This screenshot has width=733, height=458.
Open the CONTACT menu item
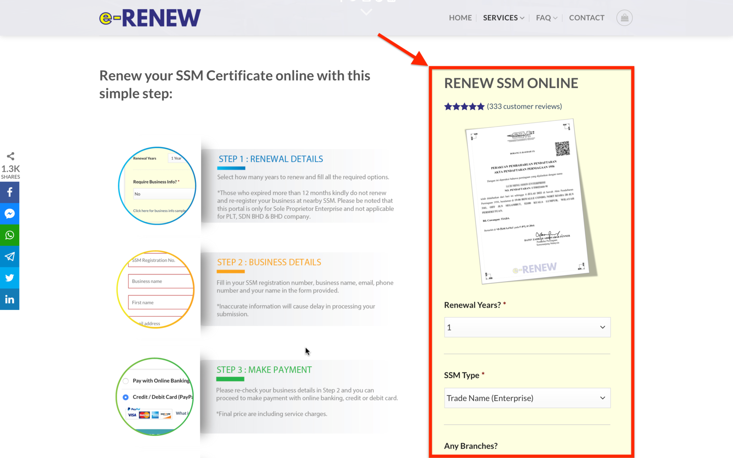(587, 18)
